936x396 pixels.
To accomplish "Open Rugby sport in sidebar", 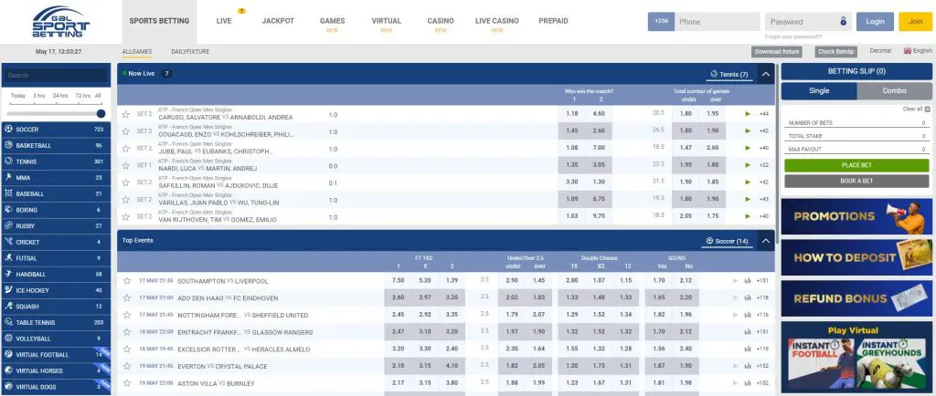I will pos(56,225).
